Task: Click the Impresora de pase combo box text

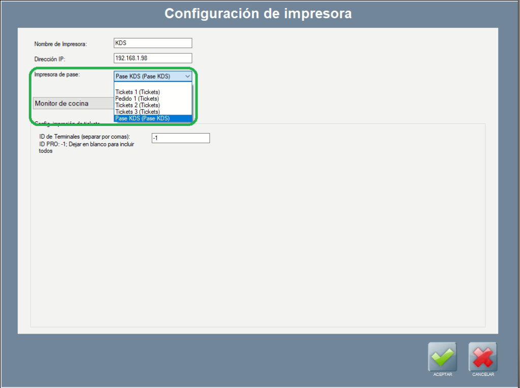Action: tap(148, 76)
